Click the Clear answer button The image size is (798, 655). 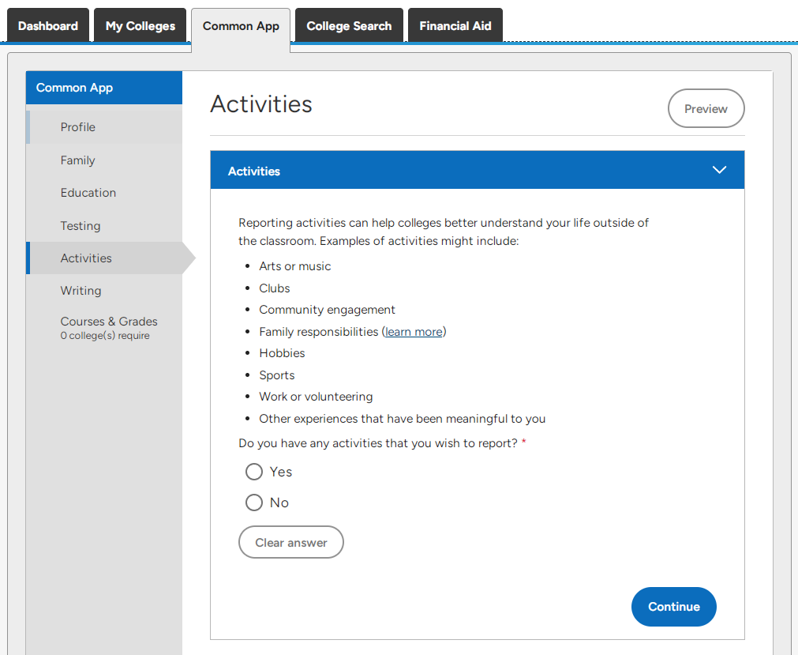(x=291, y=543)
